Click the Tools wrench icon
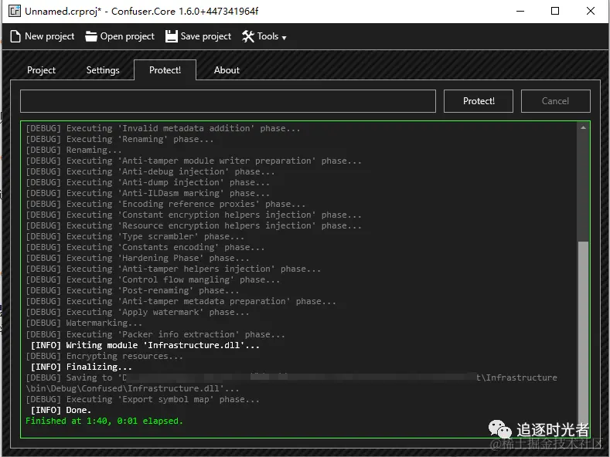The width and height of the screenshot is (610, 457). (248, 36)
